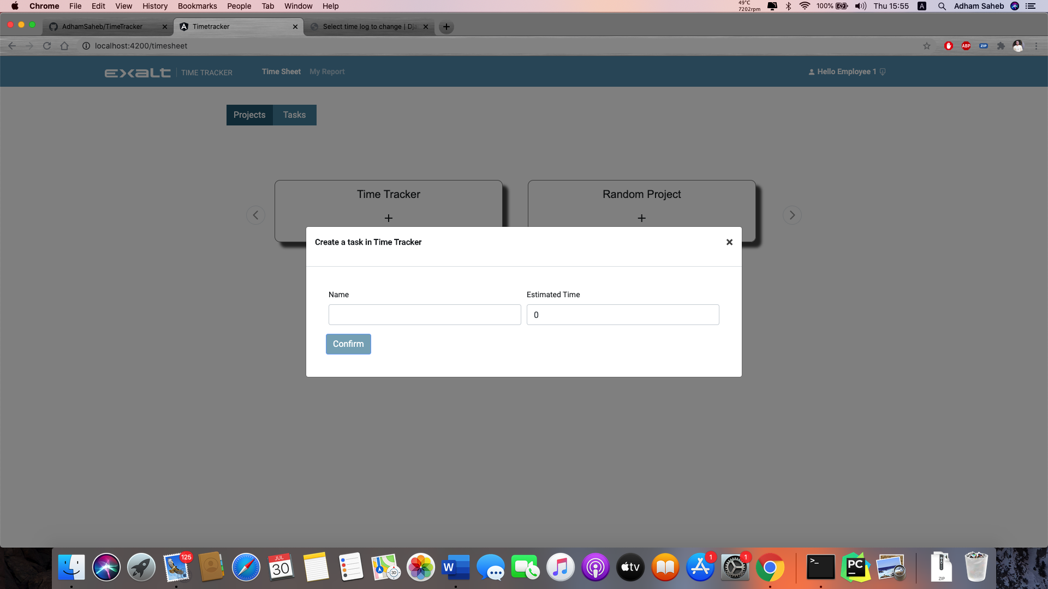Open the History menu
This screenshot has height=589, width=1048.
coord(155,6)
